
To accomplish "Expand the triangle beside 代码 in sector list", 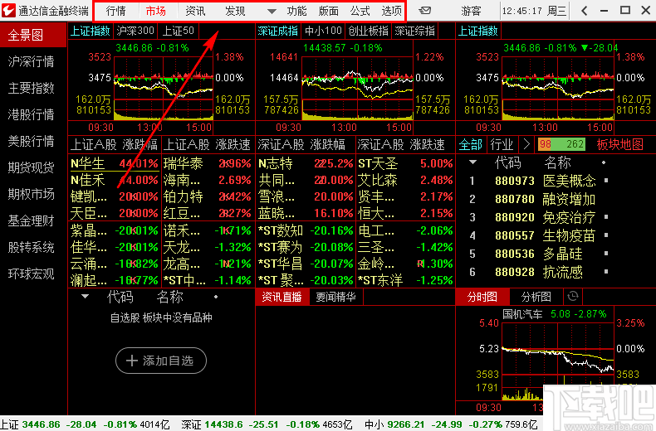I will [x=472, y=162].
